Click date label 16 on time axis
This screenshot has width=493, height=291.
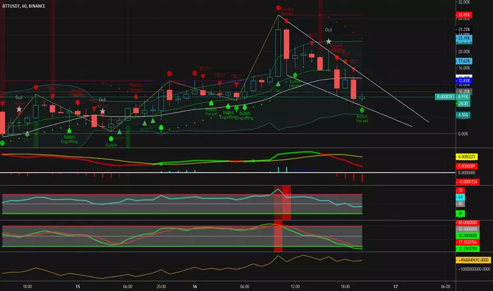pyautogui.click(x=195, y=287)
